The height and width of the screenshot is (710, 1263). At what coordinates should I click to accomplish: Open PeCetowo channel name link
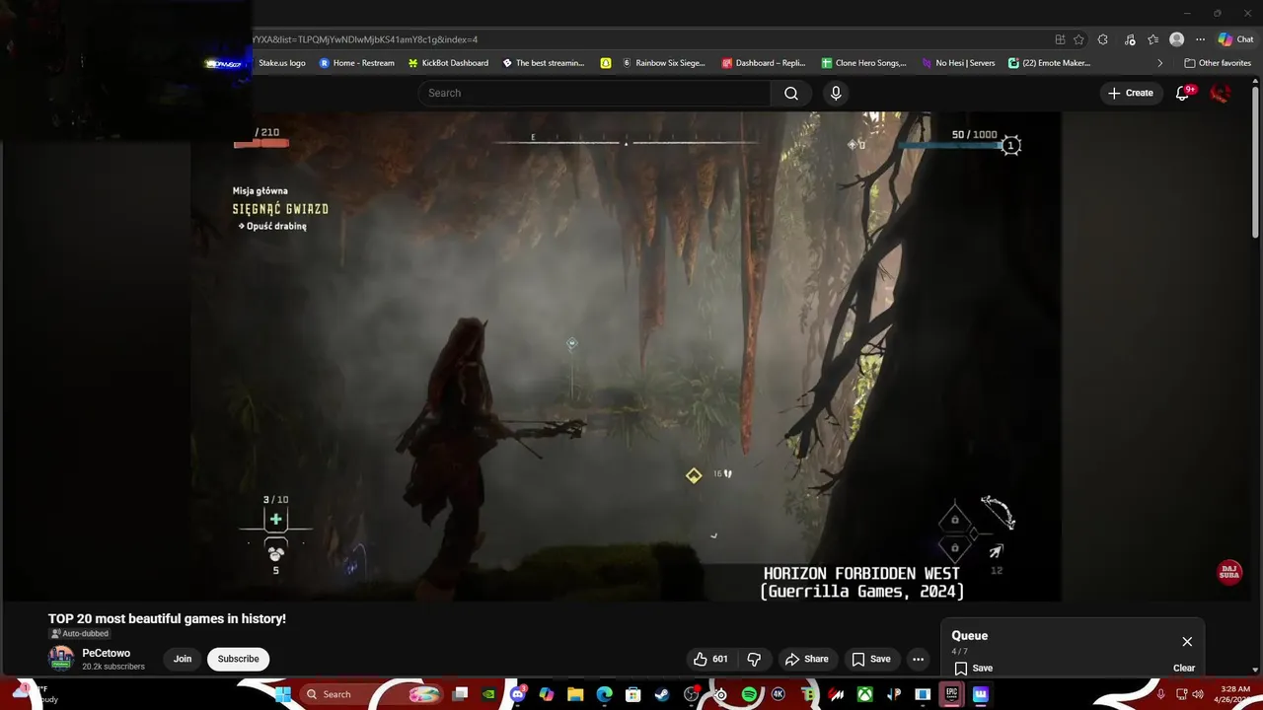click(106, 653)
